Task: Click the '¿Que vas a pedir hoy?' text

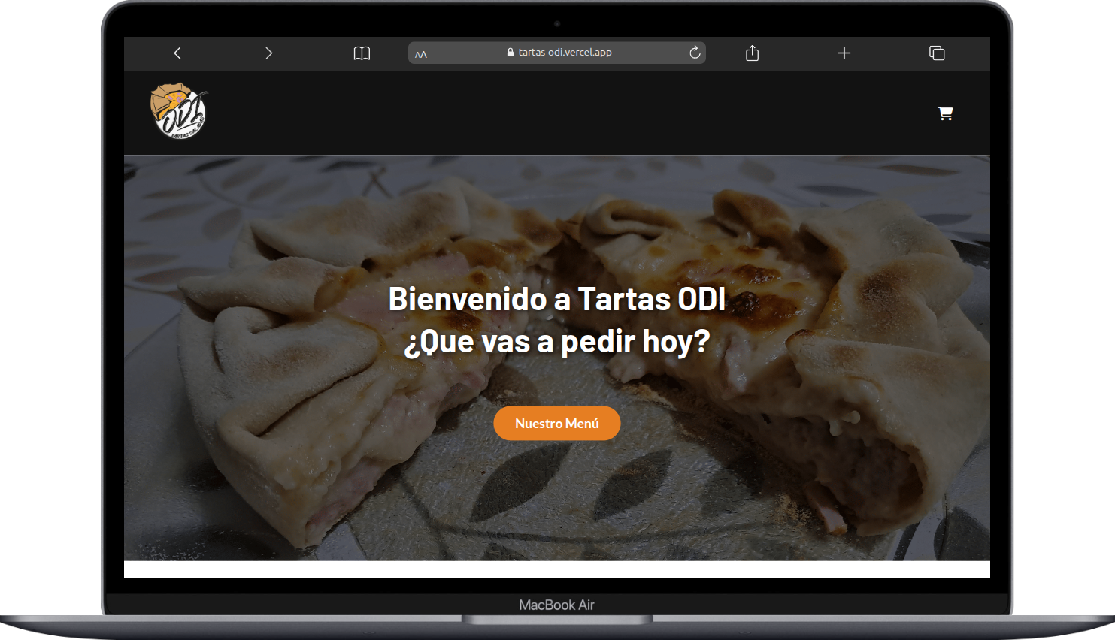Action: pos(556,340)
